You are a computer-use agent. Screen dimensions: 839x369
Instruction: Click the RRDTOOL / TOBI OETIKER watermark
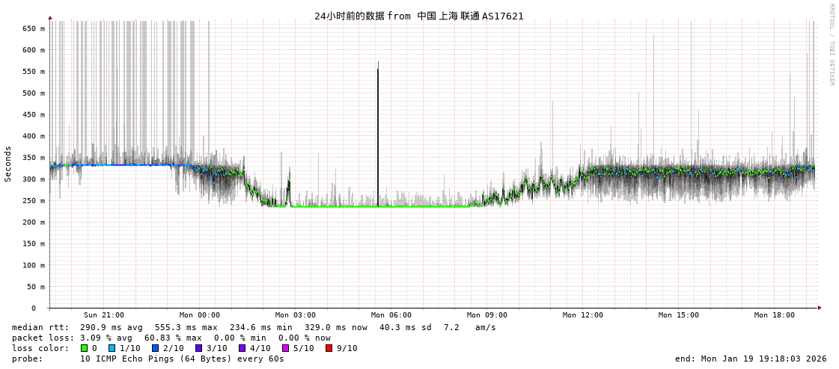[831, 45]
